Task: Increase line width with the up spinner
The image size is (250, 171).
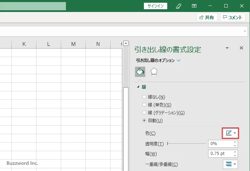Action: (235, 152)
